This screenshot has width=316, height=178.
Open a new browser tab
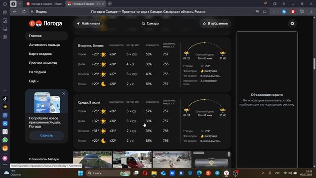110,3
